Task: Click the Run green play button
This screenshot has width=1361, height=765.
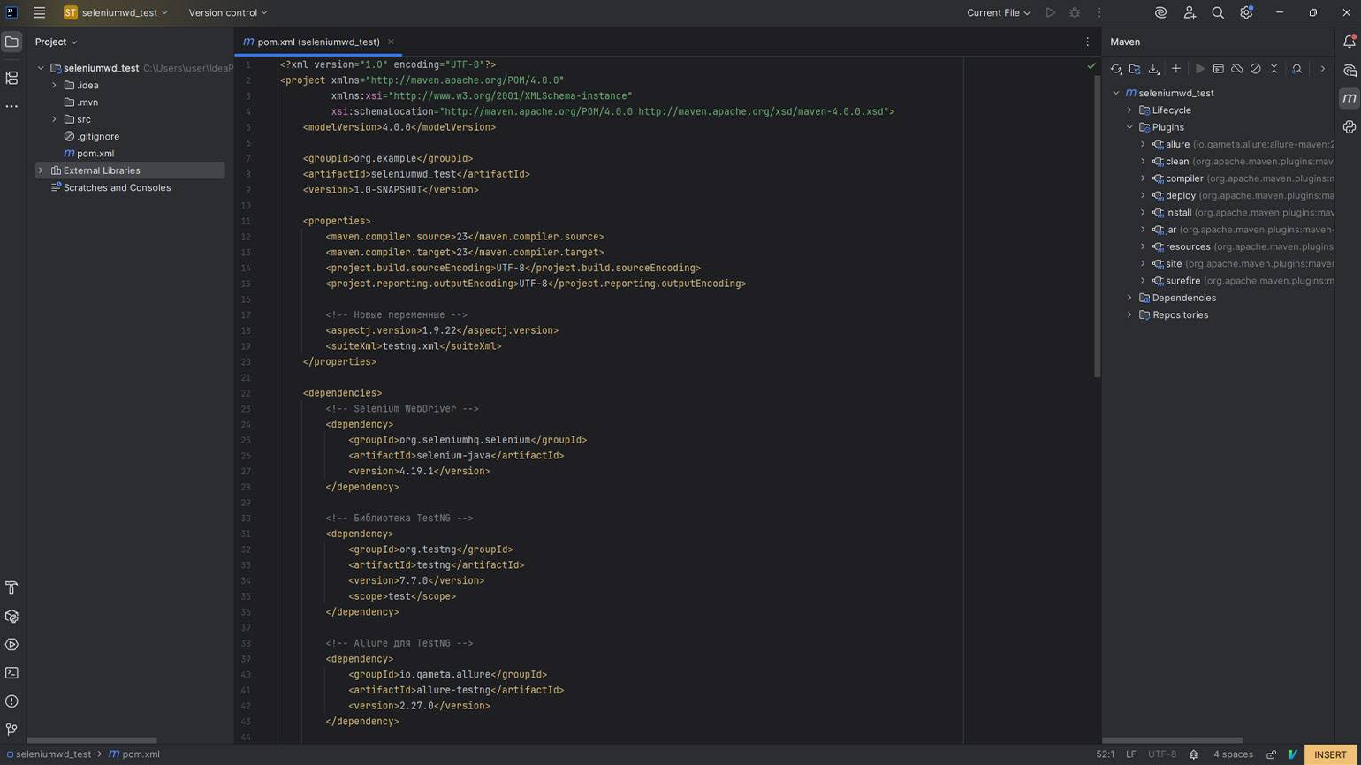Action: tap(1050, 12)
